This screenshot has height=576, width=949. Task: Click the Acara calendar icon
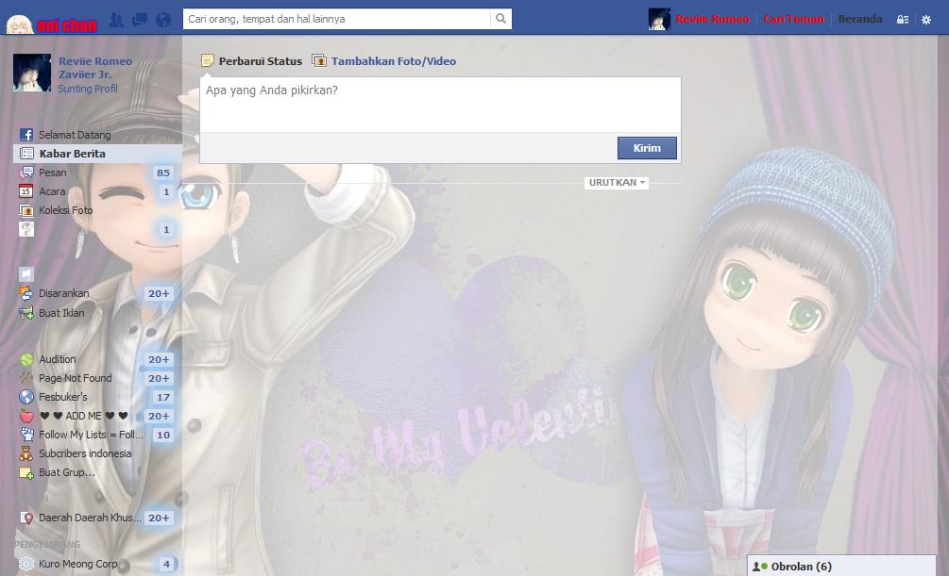tap(26, 191)
